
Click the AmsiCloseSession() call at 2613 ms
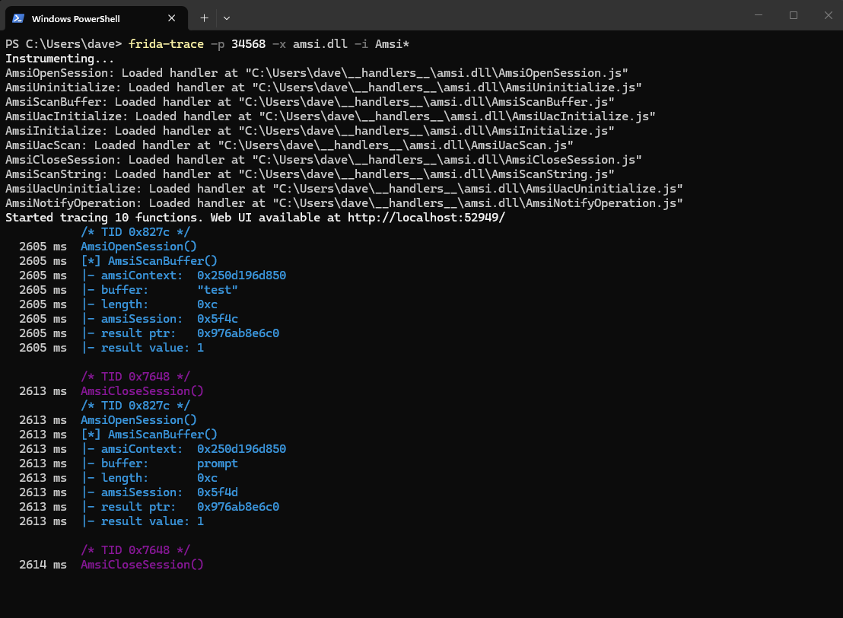point(142,391)
